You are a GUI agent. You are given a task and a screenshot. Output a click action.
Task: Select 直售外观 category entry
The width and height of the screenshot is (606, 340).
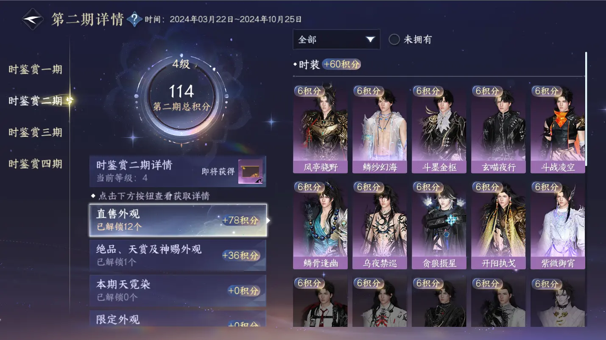coord(178,220)
